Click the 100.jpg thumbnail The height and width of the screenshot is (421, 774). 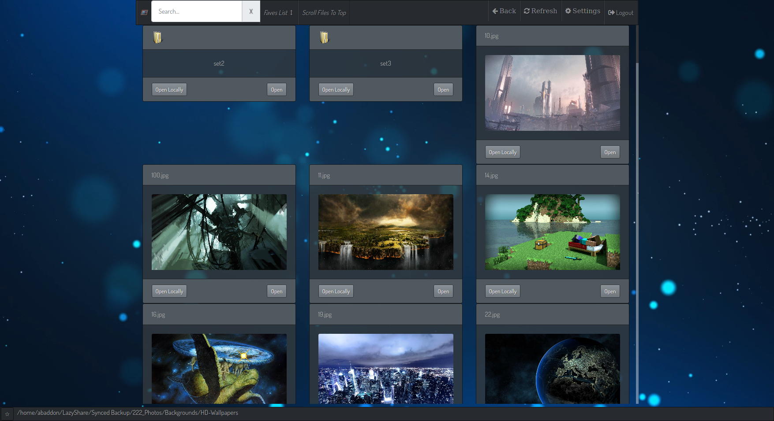[x=219, y=232]
